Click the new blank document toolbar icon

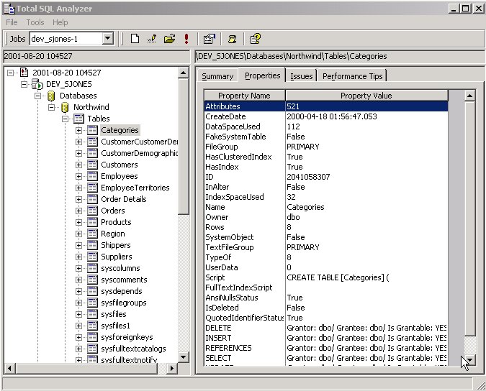pyautogui.click(x=135, y=39)
